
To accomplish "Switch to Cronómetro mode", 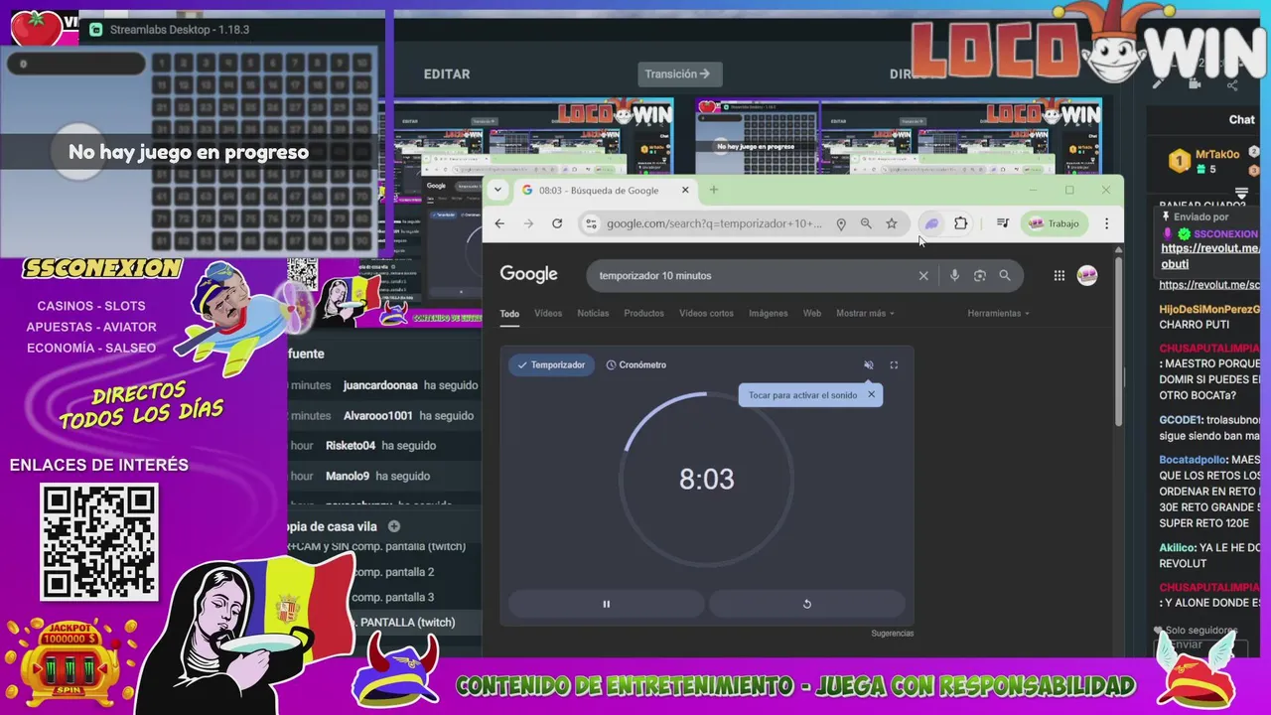I will [x=636, y=364].
